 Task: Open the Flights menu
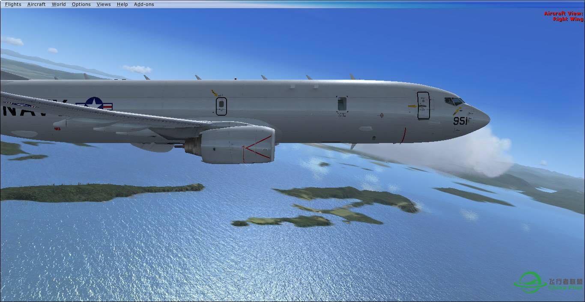tap(13, 4)
